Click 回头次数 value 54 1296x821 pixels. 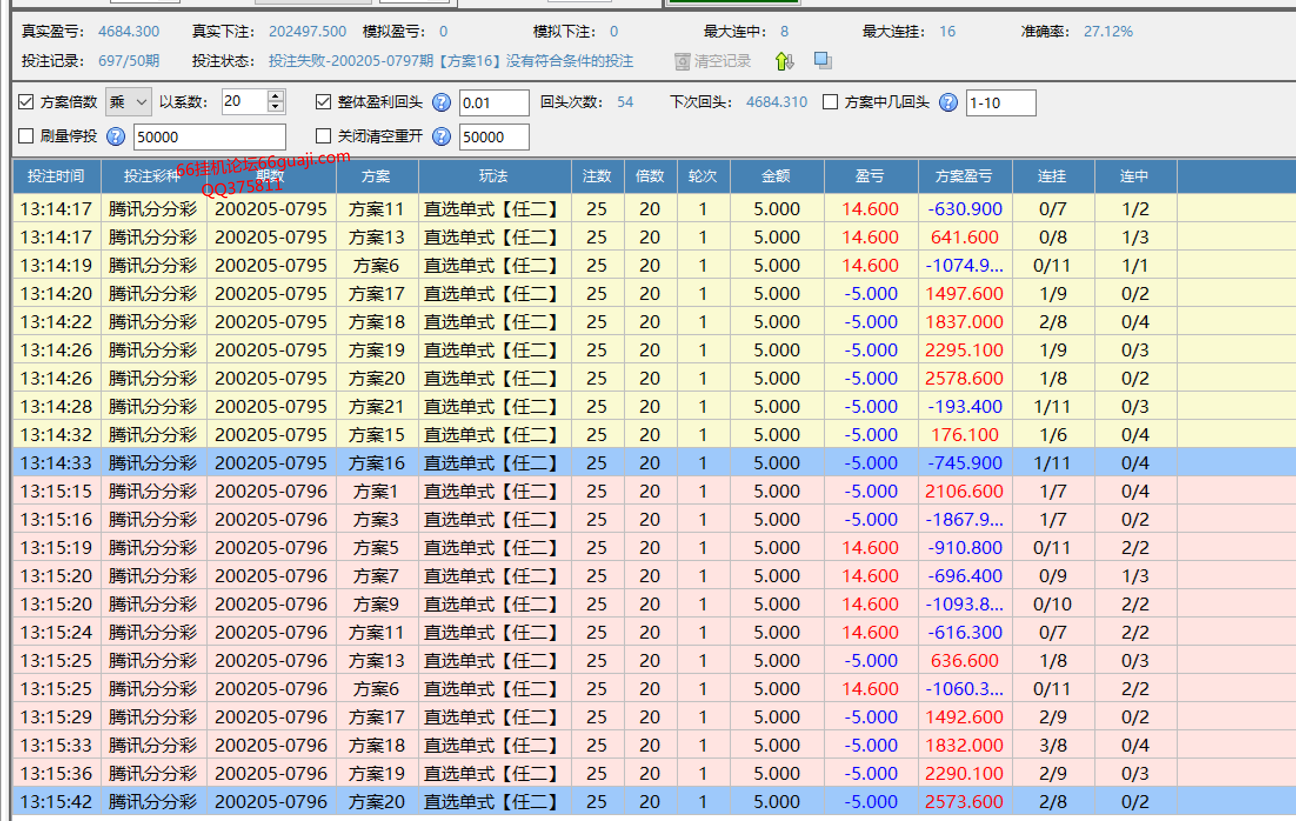point(625,102)
